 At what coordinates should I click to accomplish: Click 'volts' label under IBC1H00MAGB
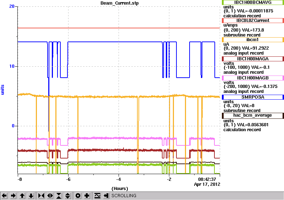click(x=229, y=83)
